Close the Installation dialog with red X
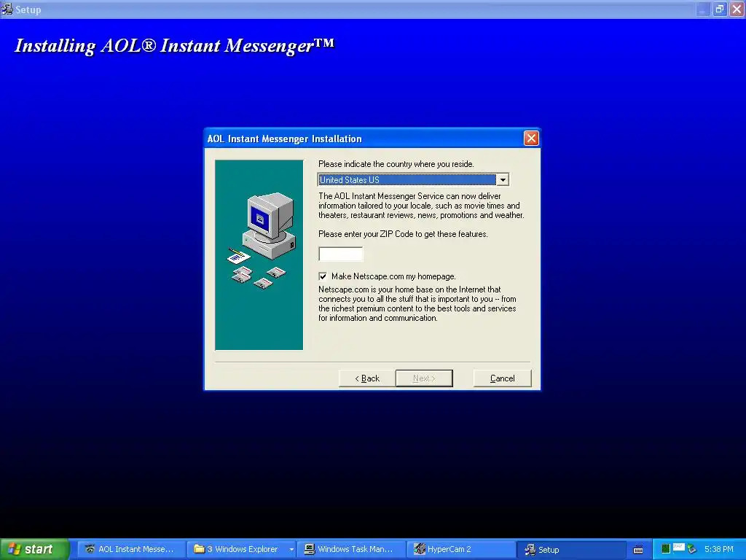Image resolution: width=746 pixels, height=560 pixels. (x=531, y=138)
